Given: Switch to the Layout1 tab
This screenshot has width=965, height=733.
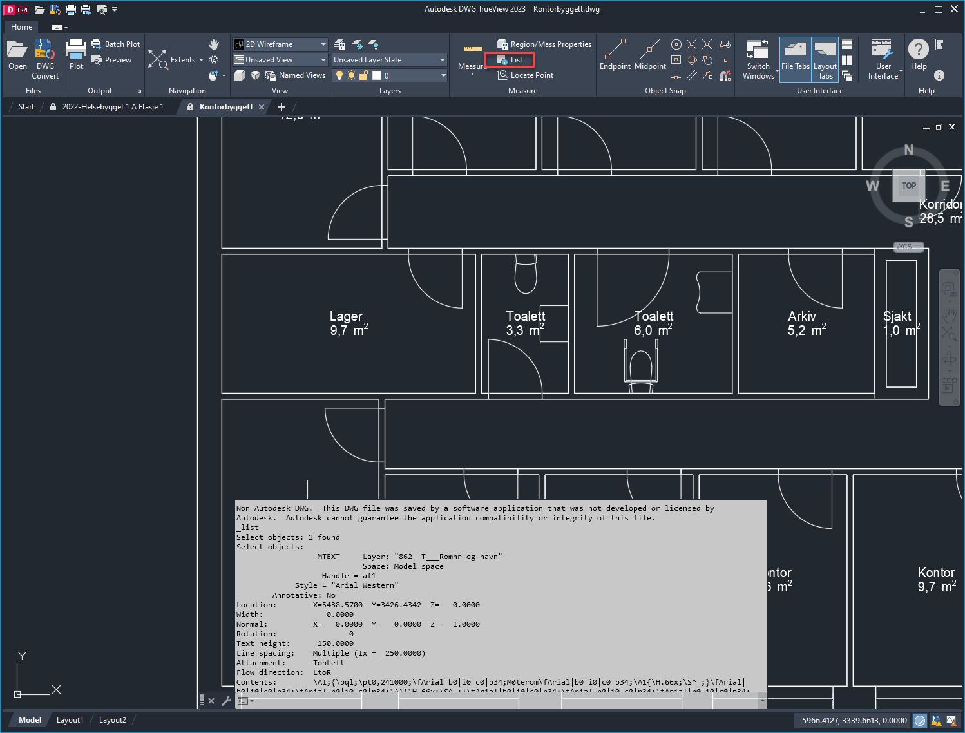Looking at the screenshot, I should (70, 719).
